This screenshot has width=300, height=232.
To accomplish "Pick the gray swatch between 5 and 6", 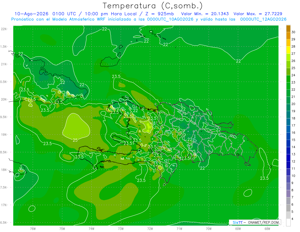I will click(x=288, y=208).
